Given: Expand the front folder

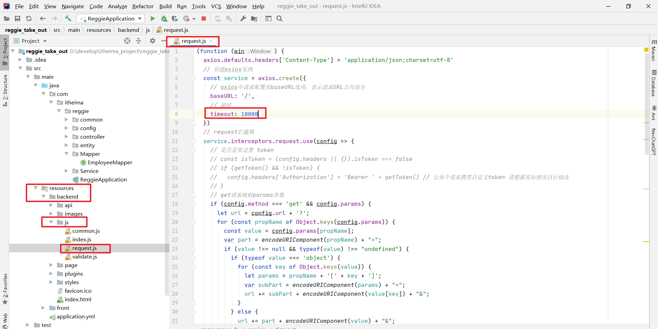Looking at the screenshot, I should point(43,308).
